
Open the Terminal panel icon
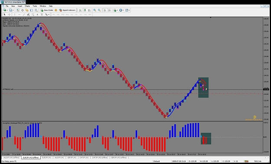pos(31,10)
